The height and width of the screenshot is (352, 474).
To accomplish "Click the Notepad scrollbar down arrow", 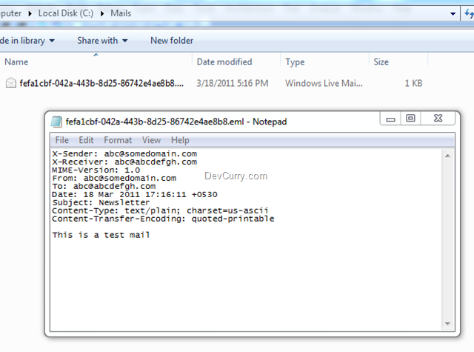I will (447, 324).
